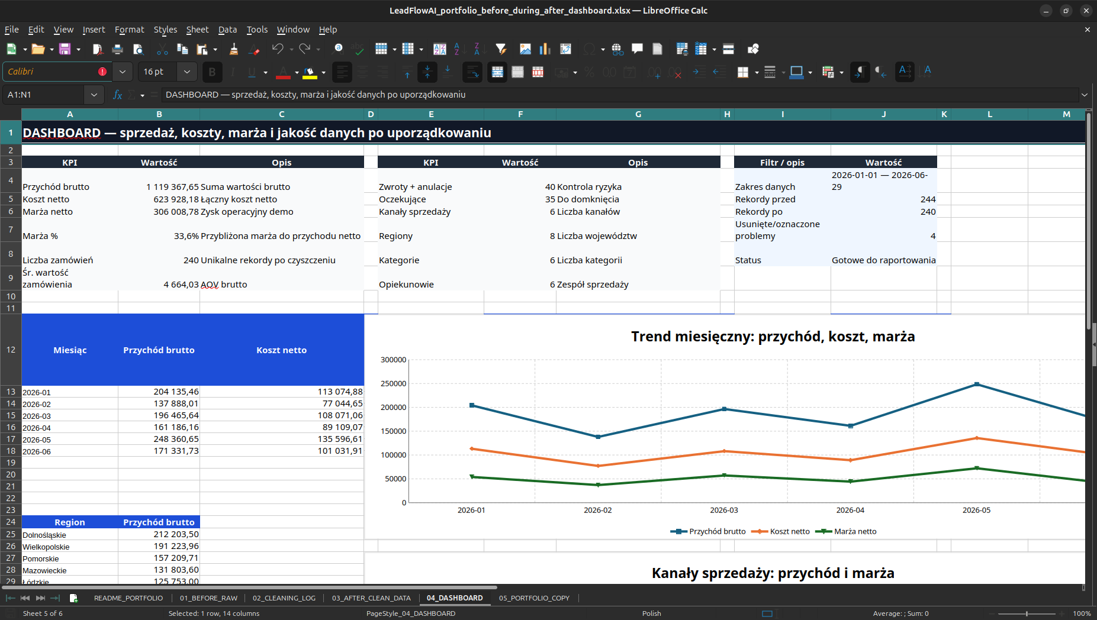Open the Insert Hyperlink tool
This screenshot has height=620, width=1097.
(617, 49)
